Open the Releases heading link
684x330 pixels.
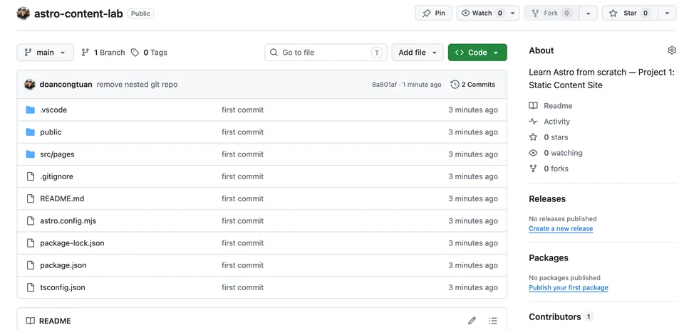point(547,199)
